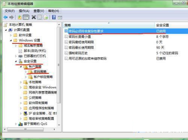Viewport: 188px width, 140px height.
Task: Go up one level with folder-arrow icon
Action: [x=20, y=17]
